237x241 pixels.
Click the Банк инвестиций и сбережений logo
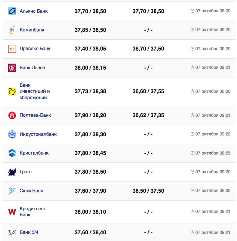point(12,91)
